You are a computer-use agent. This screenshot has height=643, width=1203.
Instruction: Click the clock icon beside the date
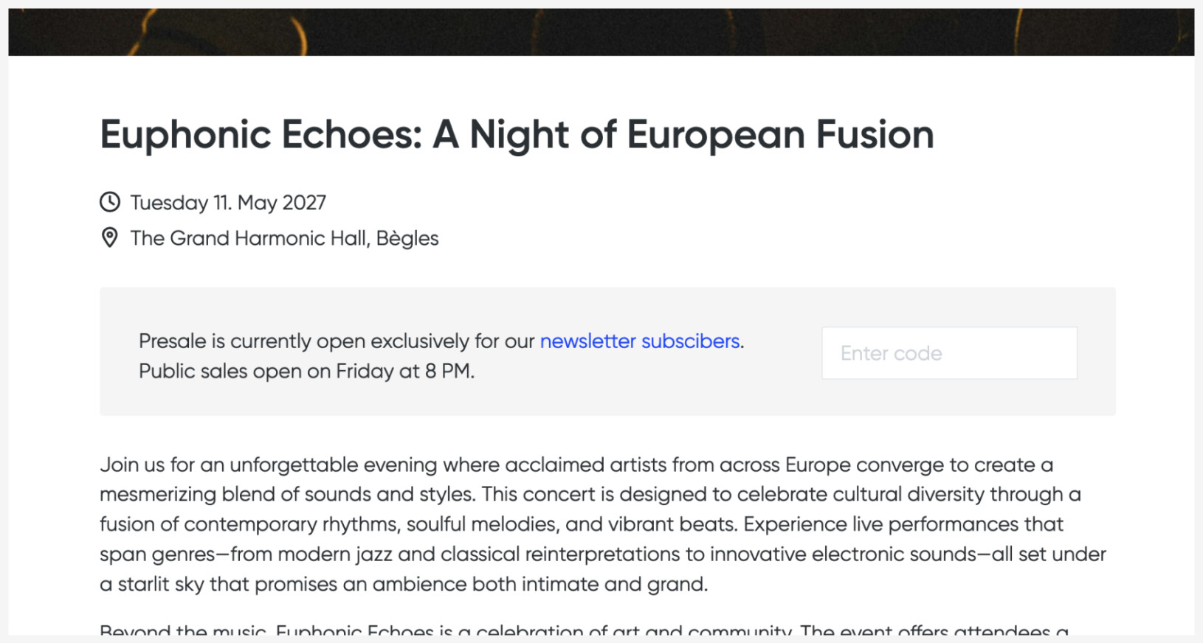coord(110,202)
